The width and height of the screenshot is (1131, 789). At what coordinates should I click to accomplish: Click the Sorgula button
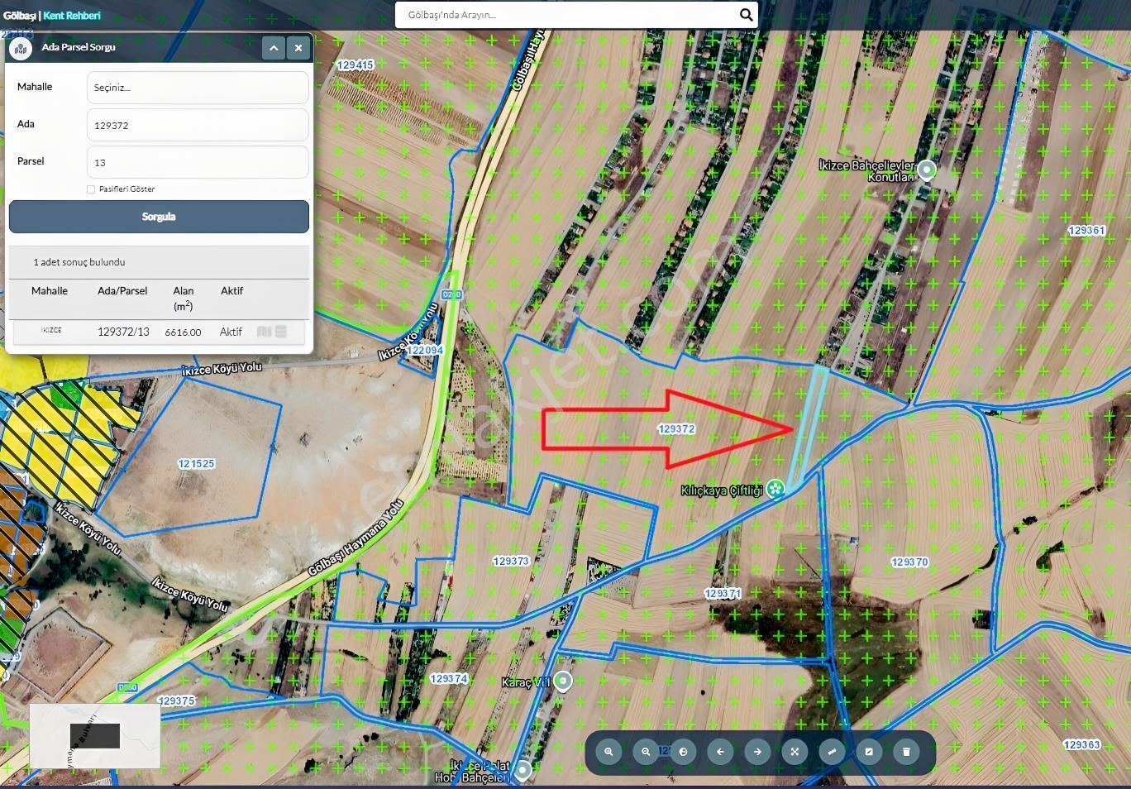[x=159, y=217]
